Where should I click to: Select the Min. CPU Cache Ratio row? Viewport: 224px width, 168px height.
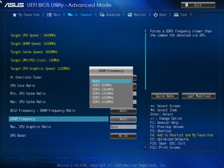28,93
